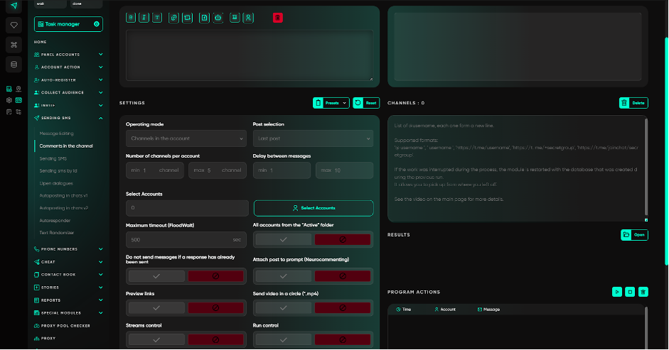Click the T text formatting icon
This screenshot has width=669, height=350.
pyautogui.click(x=157, y=18)
